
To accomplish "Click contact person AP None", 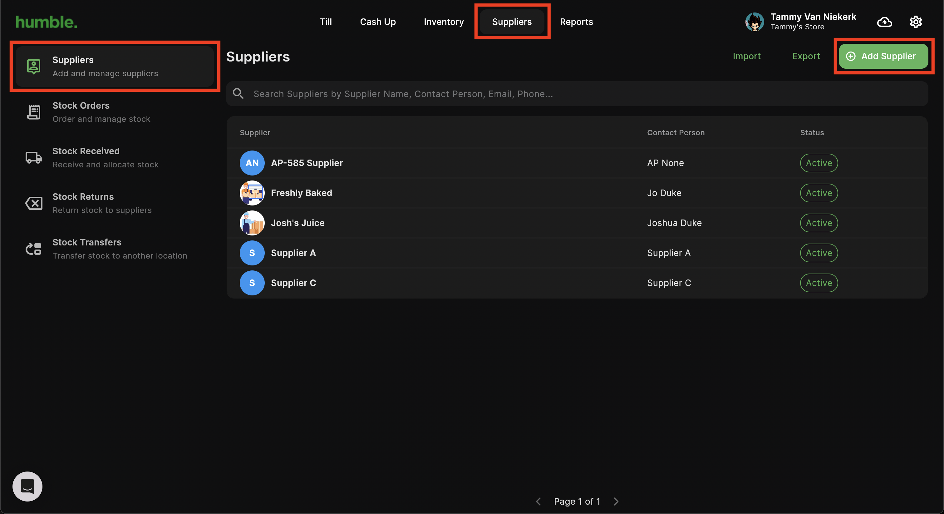I will point(666,163).
